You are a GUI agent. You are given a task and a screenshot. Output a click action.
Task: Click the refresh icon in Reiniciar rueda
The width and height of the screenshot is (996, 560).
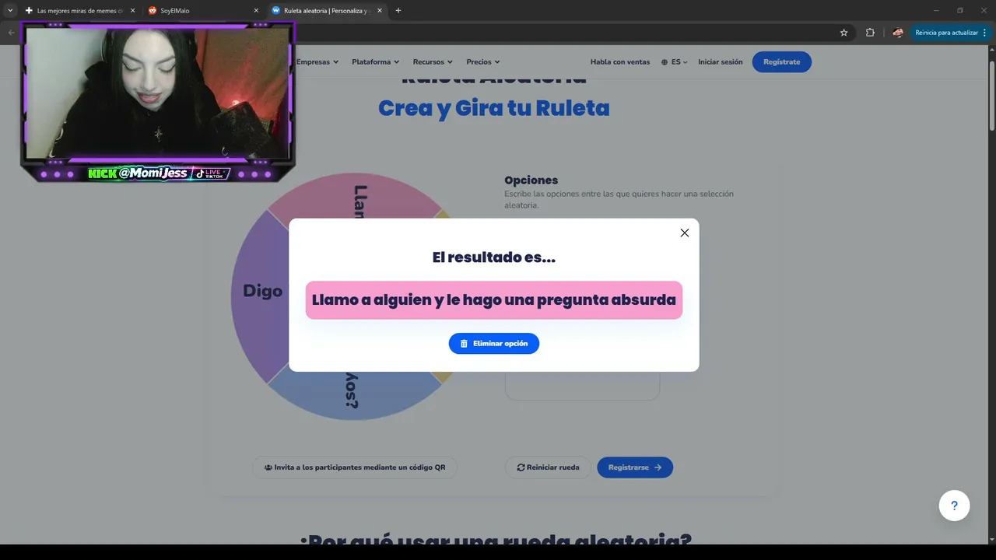coord(521,467)
